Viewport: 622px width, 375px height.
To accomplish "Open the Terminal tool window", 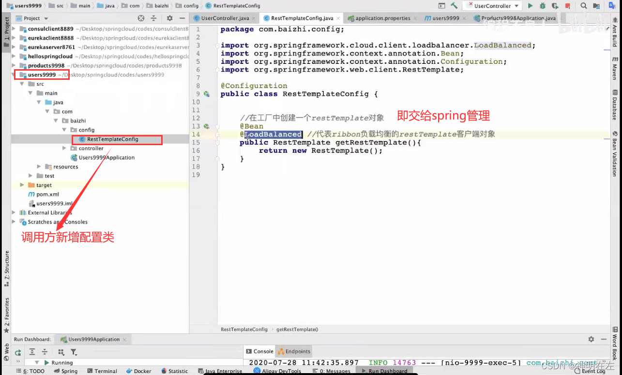I will [102, 371].
